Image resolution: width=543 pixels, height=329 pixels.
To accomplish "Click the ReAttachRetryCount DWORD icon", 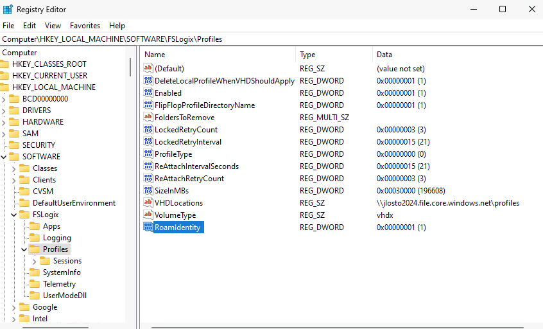I will [148, 178].
